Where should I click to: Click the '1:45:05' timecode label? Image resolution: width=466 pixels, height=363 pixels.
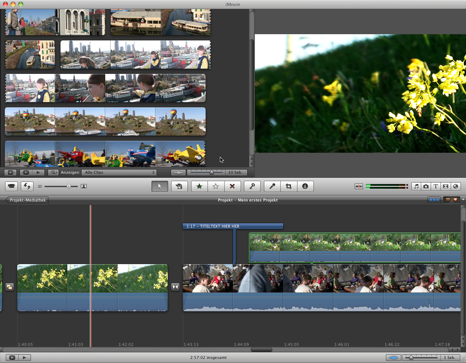[292, 344]
